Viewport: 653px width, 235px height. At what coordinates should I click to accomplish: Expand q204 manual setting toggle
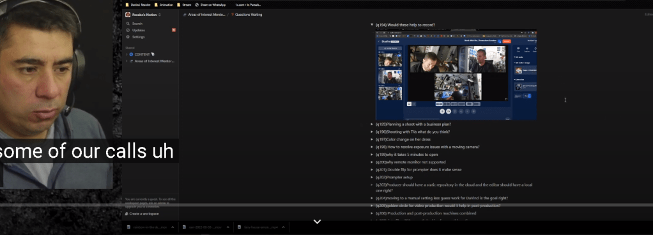pyautogui.click(x=372, y=199)
